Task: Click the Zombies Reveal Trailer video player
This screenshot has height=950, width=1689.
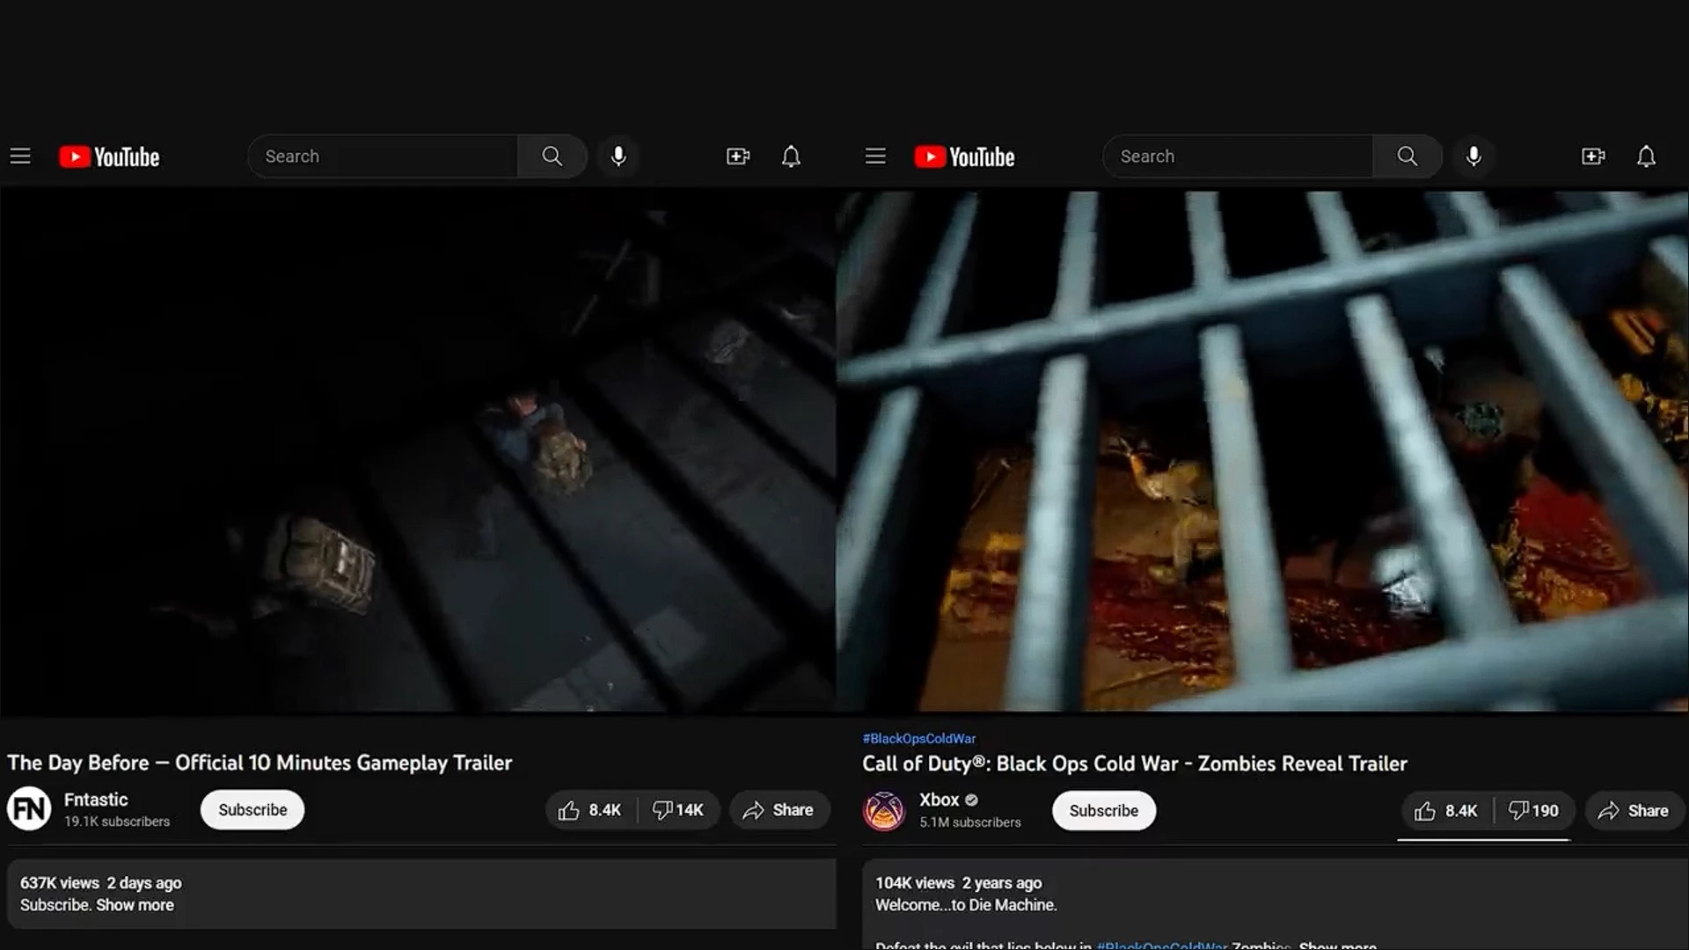Action: tap(1262, 451)
